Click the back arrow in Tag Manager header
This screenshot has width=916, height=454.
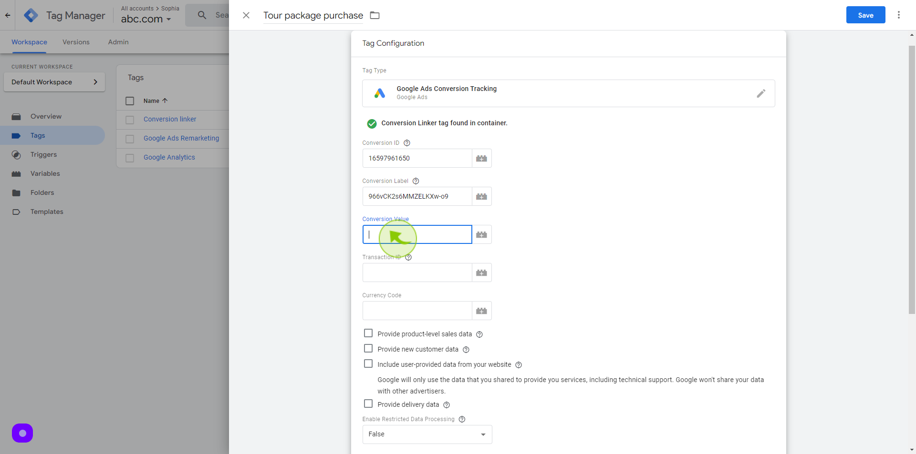[x=8, y=15]
